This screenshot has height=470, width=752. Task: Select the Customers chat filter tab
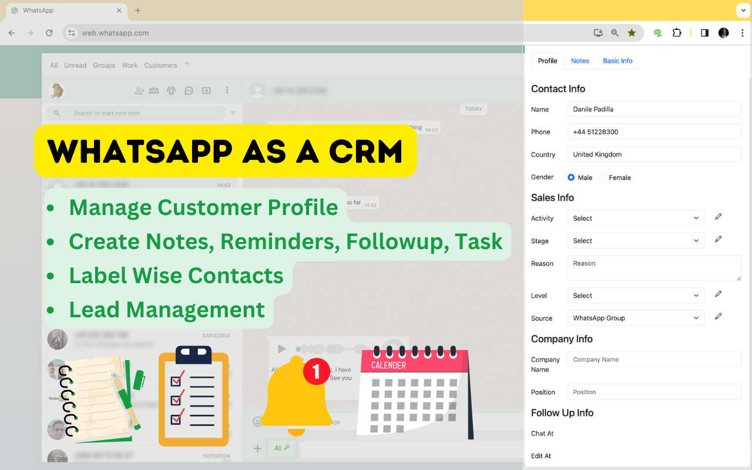coord(160,65)
